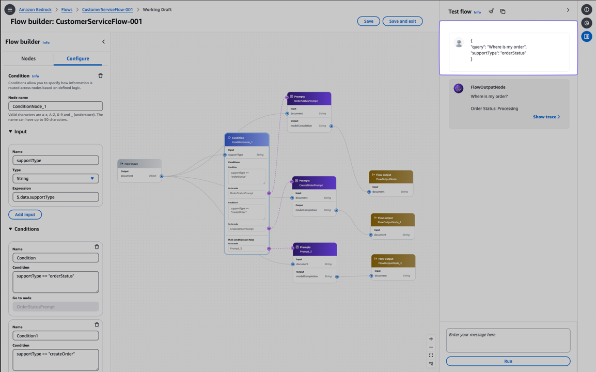Collapse the Input section

[10, 132]
